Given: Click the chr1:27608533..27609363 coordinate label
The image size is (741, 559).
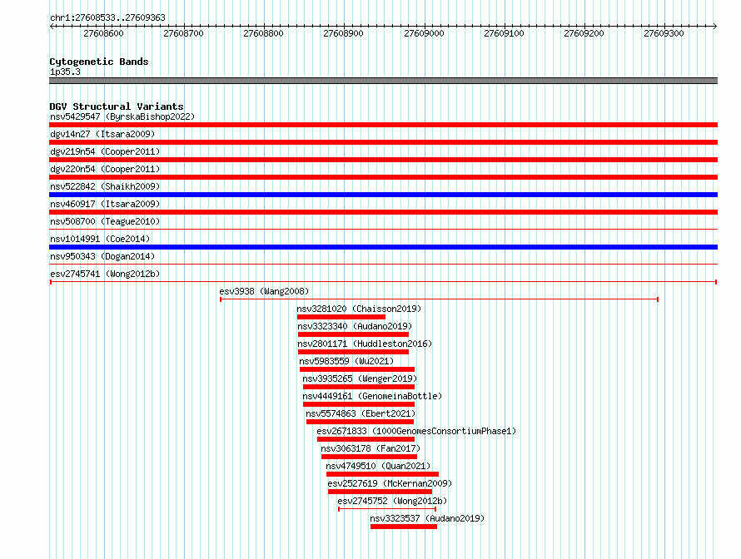Looking at the screenshot, I should click(x=107, y=17).
